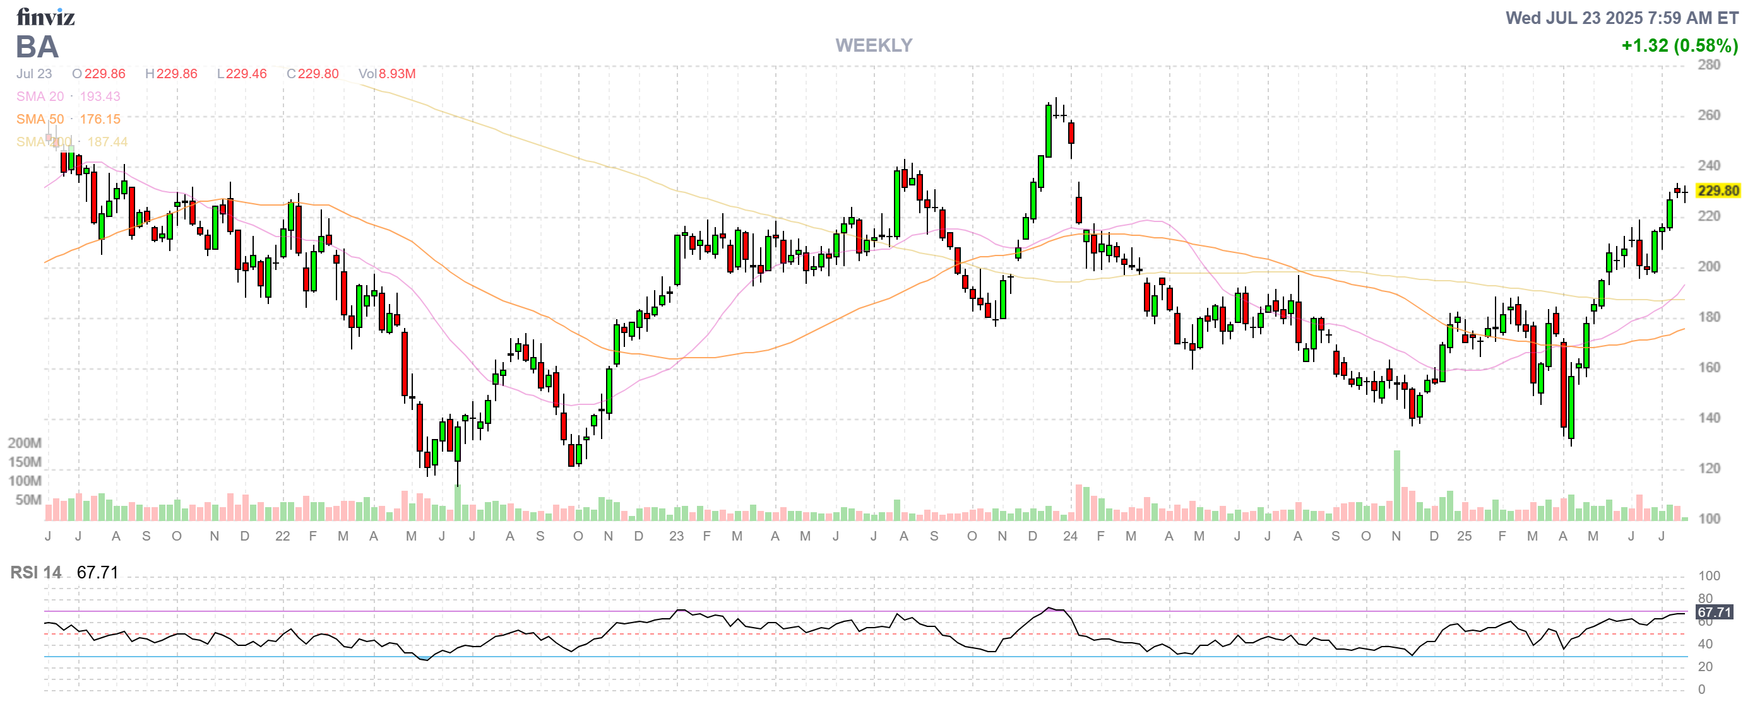Click the yellow 229.80 current price tag
Viewport: 1755px width, 709px height.
click(1718, 190)
